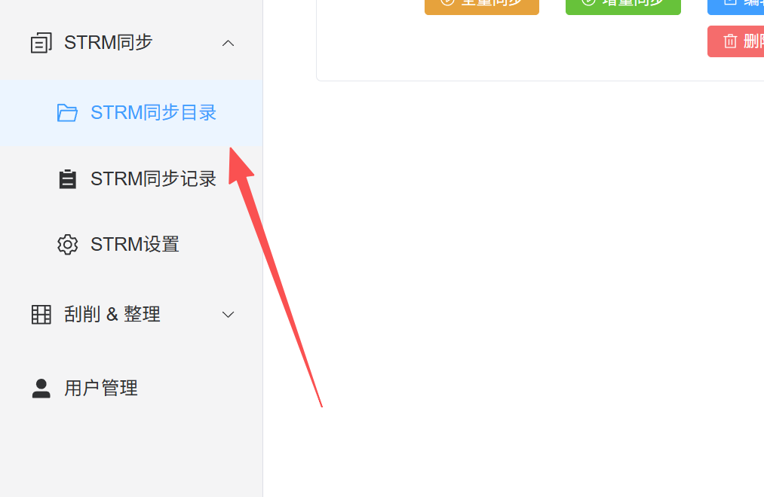This screenshot has height=497, width=764.
Task: Click the clipboard icon beside STRM同步记录
Action: [67, 179]
